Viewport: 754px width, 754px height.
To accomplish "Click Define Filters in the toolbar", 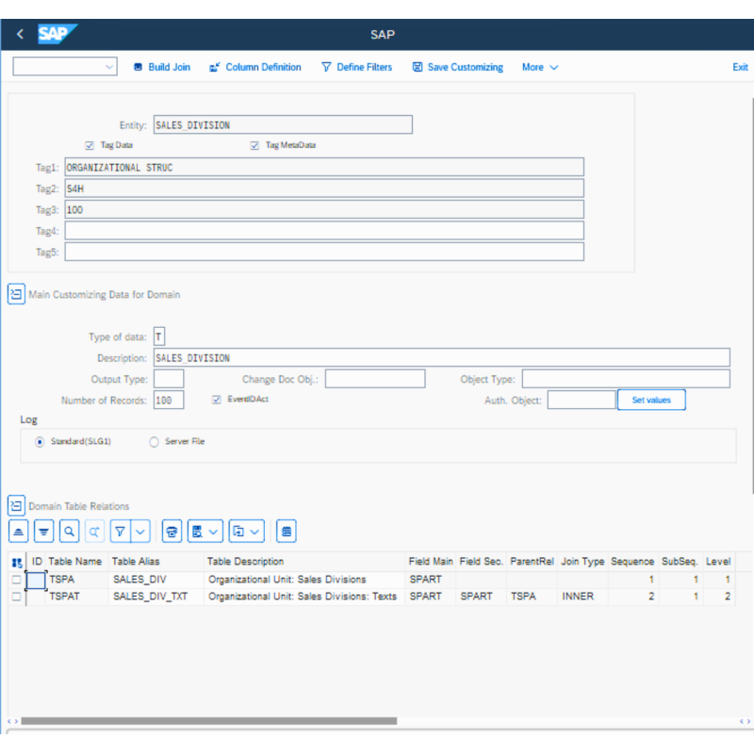I will [356, 67].
